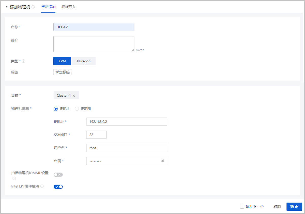The width and height of the screenshot is (305, 214).
Task: Focus the 名称 field containing HOST-1
Action: (x=94, y=27)
